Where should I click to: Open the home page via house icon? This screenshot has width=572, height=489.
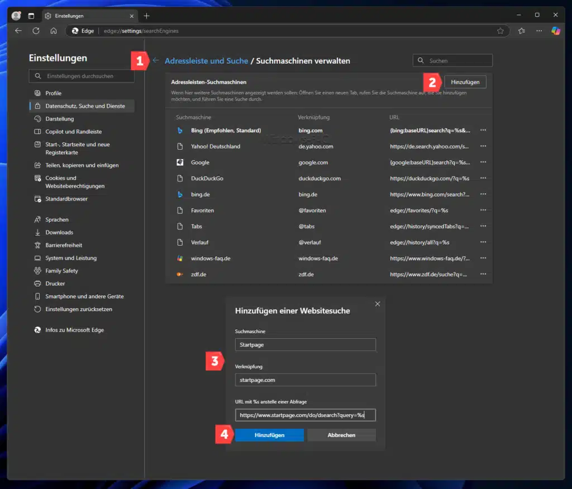54,31
